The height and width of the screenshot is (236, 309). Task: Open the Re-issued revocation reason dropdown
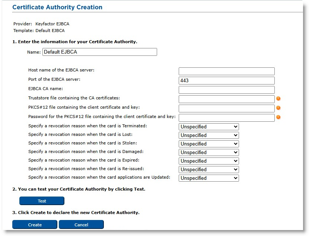209,169
